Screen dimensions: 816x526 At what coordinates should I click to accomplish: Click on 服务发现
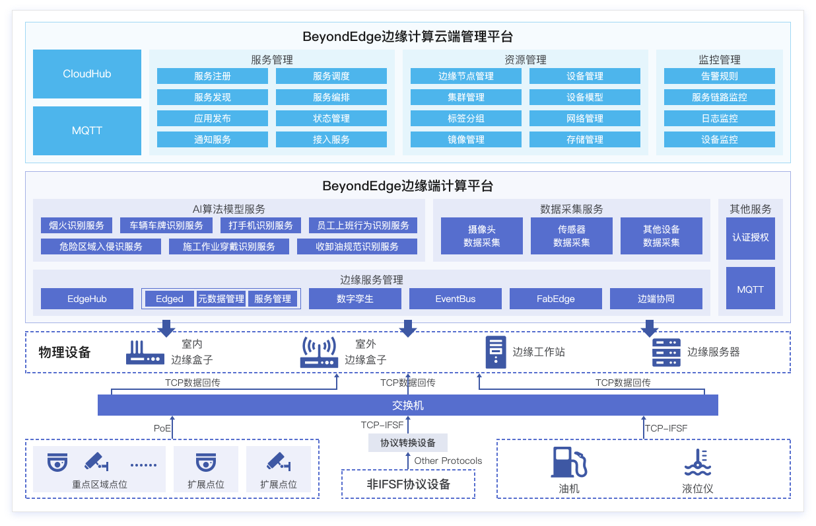(x=213, y=97)
